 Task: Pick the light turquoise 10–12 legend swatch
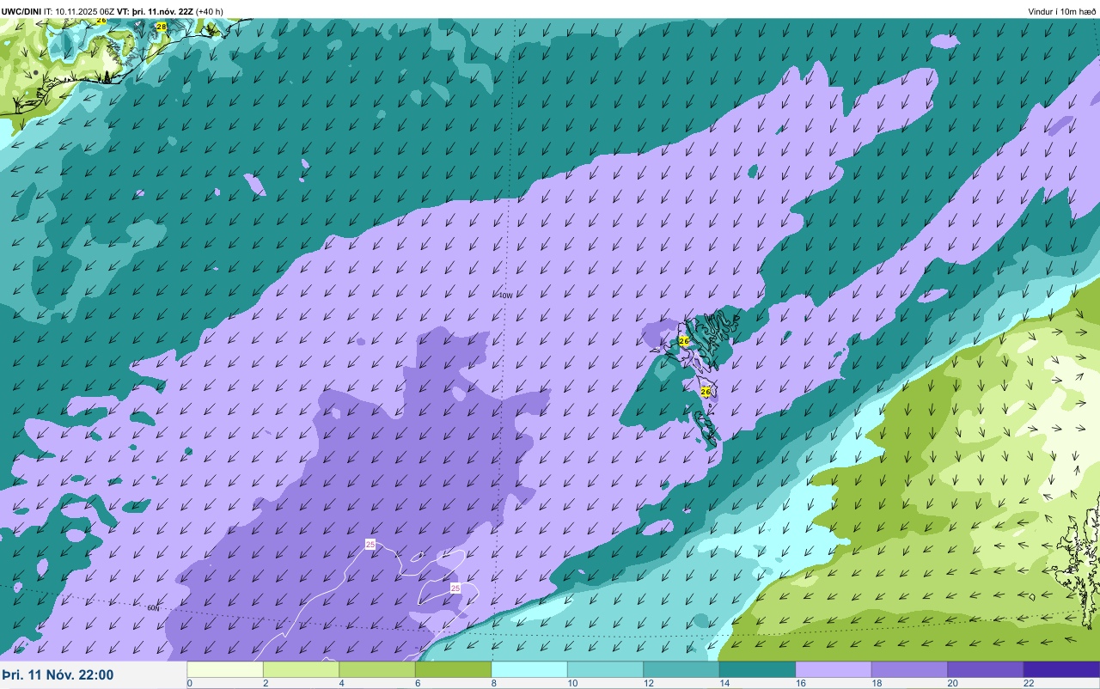(605, 669)
